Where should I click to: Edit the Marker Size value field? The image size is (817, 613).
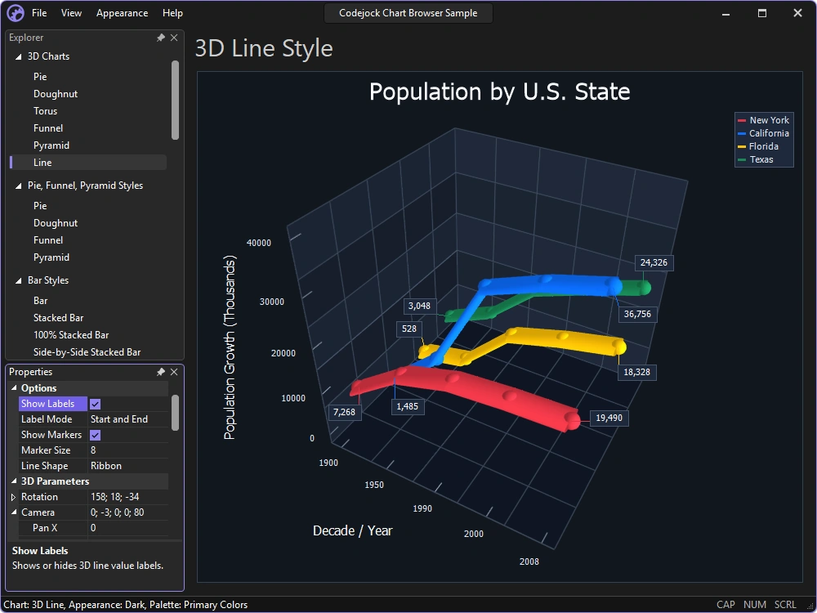click(128, 450)
